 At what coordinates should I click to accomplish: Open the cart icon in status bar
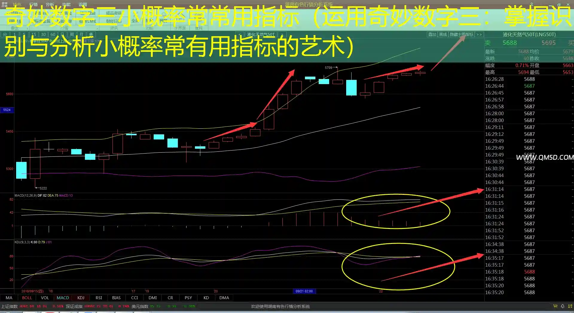coord(555,306)
